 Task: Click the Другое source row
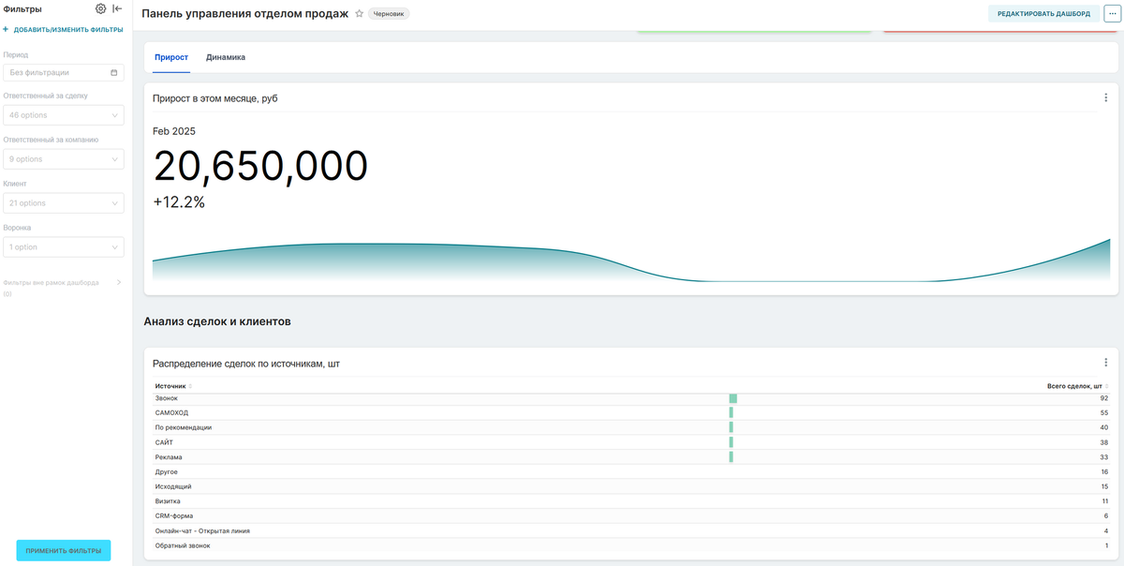[x=632, y=471]
